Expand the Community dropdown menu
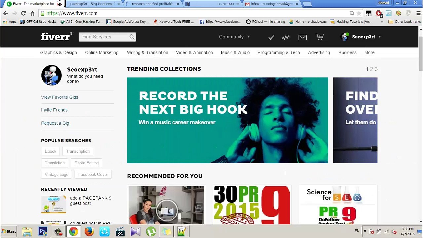423x238 pixels. (x=235, y=37)
